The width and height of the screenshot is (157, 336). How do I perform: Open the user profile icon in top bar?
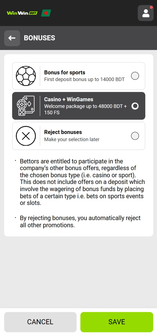coord(145,13)
